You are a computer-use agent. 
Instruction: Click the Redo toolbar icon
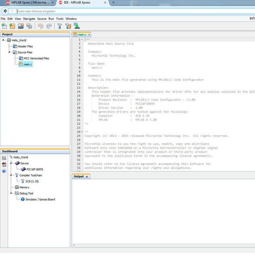[x=49, y=26]
